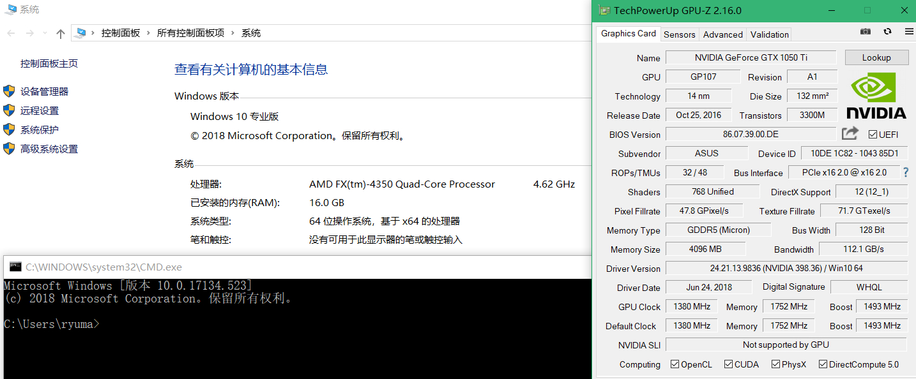This screenshot has height=379, width=916.
Task: Click the Subvendor ASUS field
Action: (x=706, y=153)
